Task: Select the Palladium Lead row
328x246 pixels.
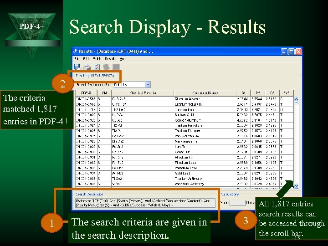Action: 184,168
